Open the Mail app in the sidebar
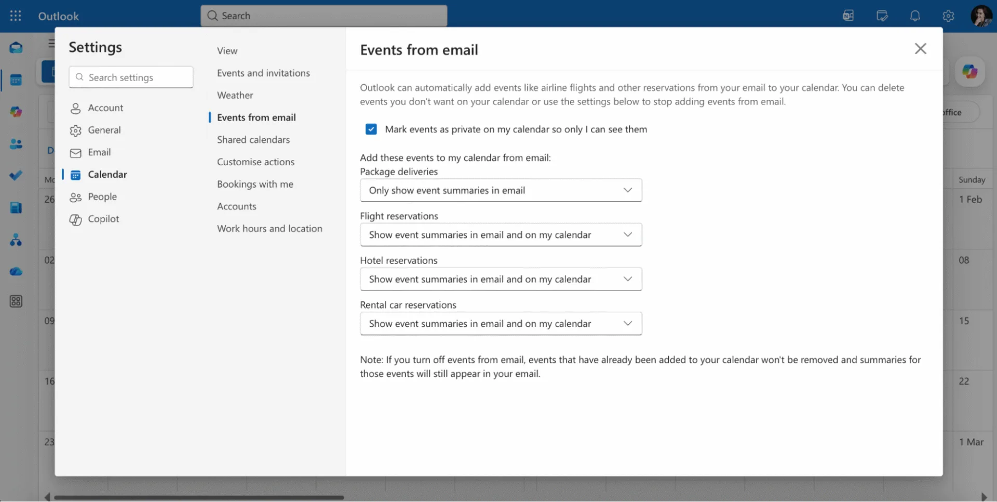 pyautogui.click(x=16, y=47)
